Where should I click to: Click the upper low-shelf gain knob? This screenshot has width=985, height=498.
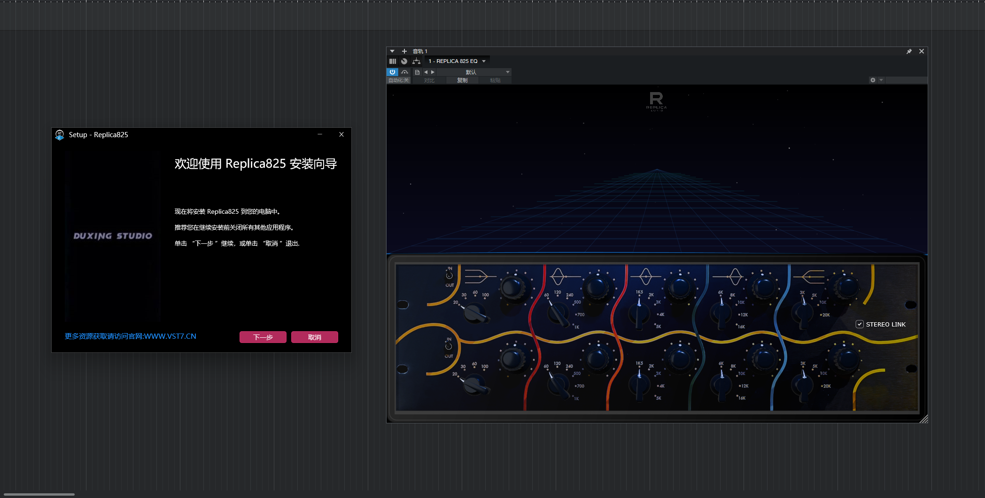pos(512,287)
